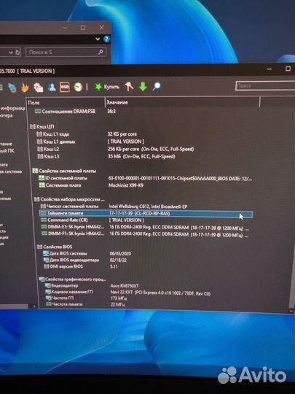Click the green star Buy icon
Viewport: 295px width, 394px height.
point(98,87)
